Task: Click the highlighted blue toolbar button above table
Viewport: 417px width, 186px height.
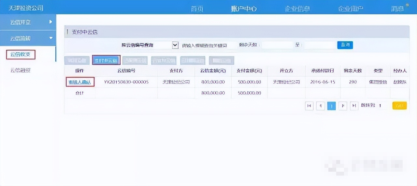Action: coord(106,60)
